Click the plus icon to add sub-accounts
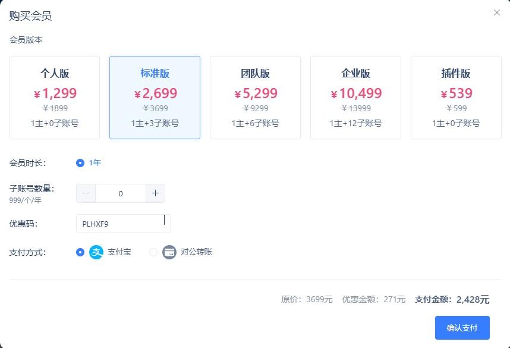This screenshot has height=348, width=510. point(156,193)
